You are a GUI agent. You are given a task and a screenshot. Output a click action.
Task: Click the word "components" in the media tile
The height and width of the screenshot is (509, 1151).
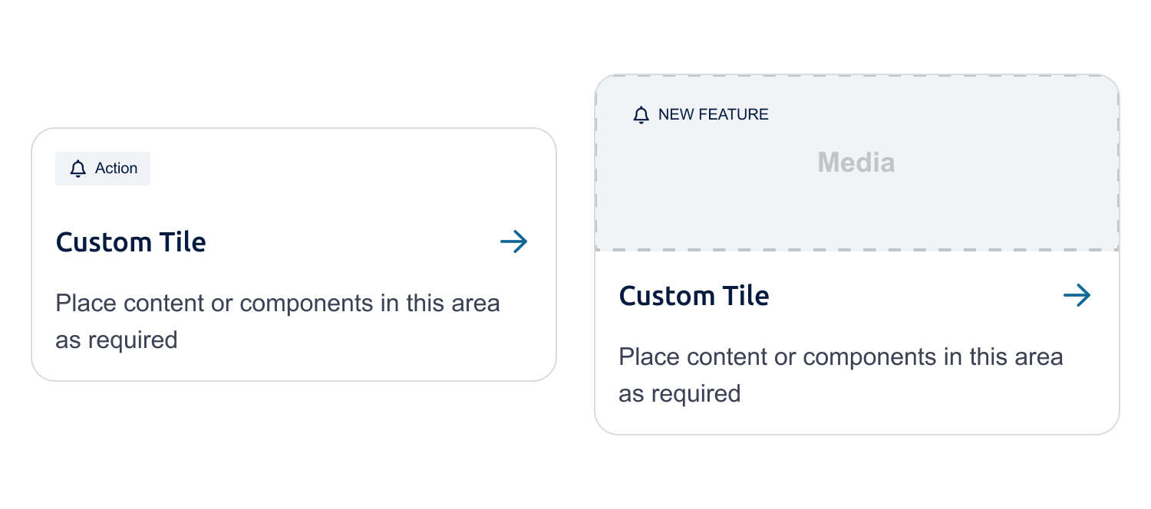(x=870, y=357)
